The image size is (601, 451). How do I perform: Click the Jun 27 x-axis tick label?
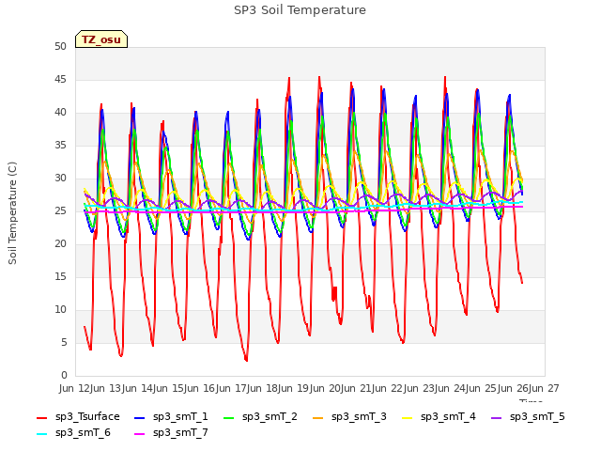pos(544,388)
